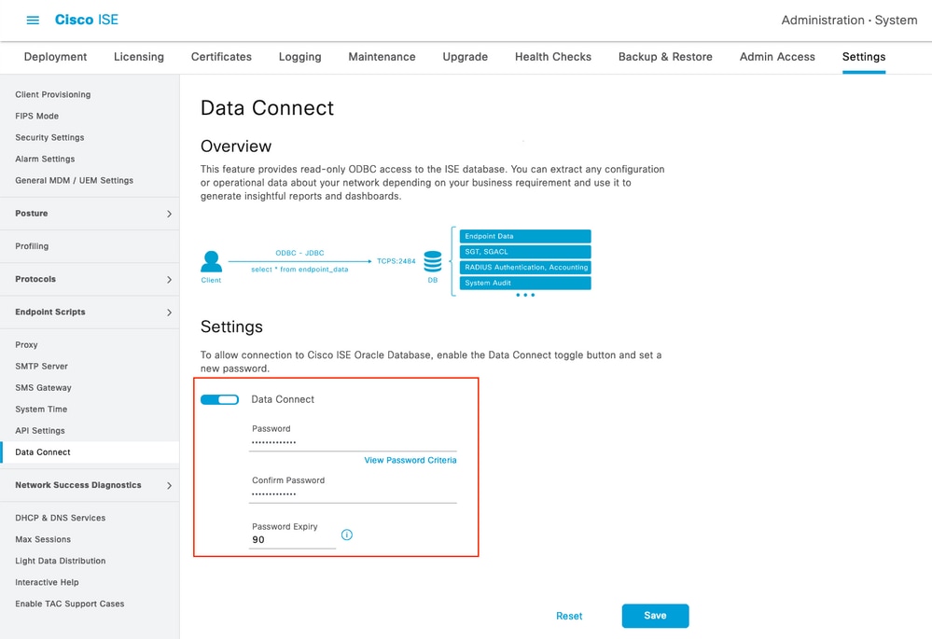Open Backup & Restore tab
932x639 pixels.
pyautogui.click(x=665, y=57)
